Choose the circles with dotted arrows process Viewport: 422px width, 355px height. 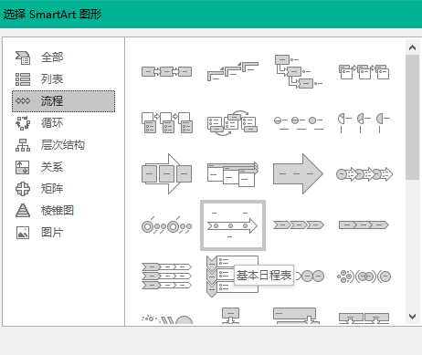point(364,174)
